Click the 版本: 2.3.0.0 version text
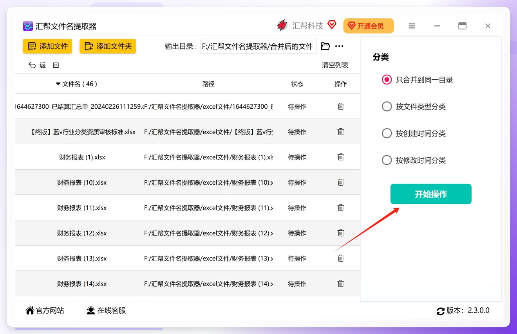Screen dimensions: 517x334 pyautogui.click(x=468, y=311)
